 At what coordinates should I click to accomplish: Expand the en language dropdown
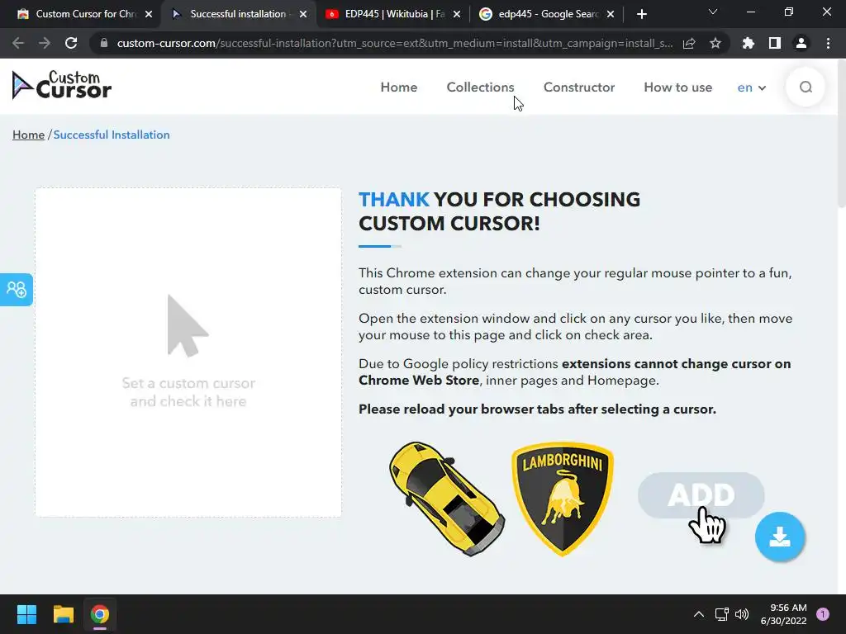tap(752, 88)
